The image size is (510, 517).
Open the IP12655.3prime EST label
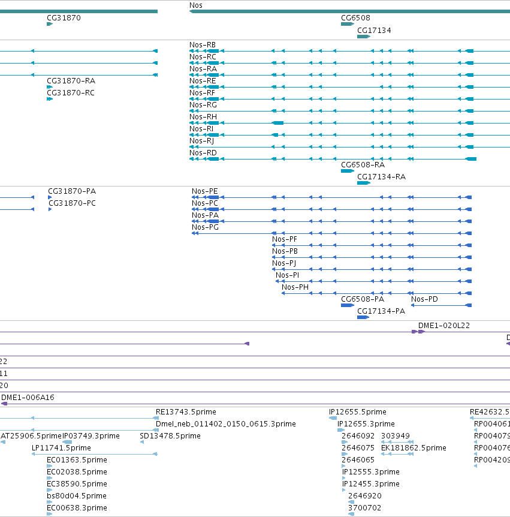(x=366, y=424)
